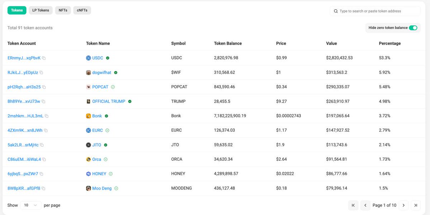The width and height of the screenshot is (430, 215).
Task: Open token account pH2Rqh...aH3s25
Action: click(24, 87)
